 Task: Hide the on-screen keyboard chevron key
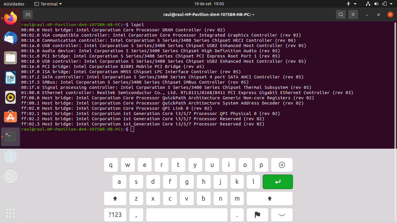tap(282, 215)
